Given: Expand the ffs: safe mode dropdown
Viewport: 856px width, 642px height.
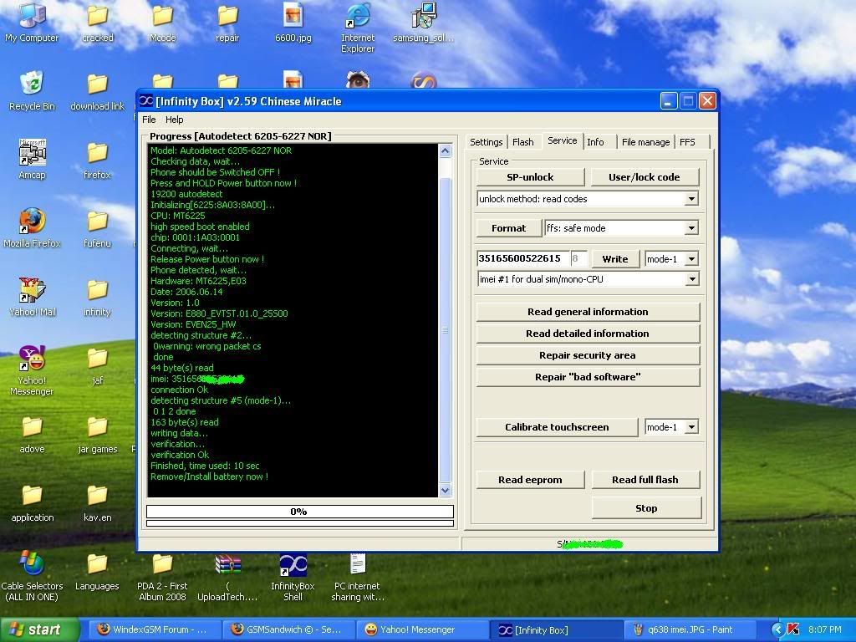Looking at the screenshot, I should pos(691,228).
